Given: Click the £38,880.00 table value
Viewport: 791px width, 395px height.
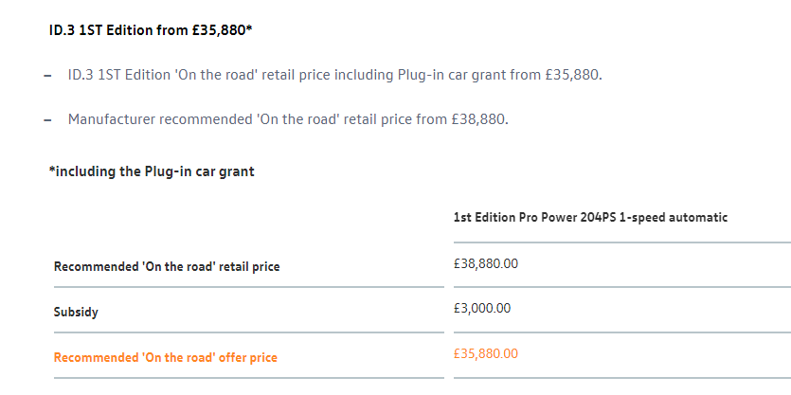Looking at the screenshot, I should pos(486,262).
